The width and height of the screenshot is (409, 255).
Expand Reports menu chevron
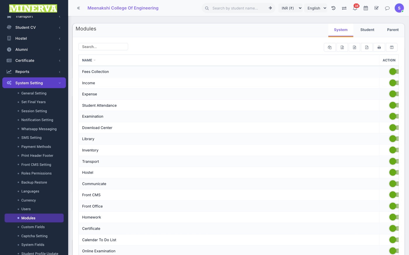click(x=60, y=72)
